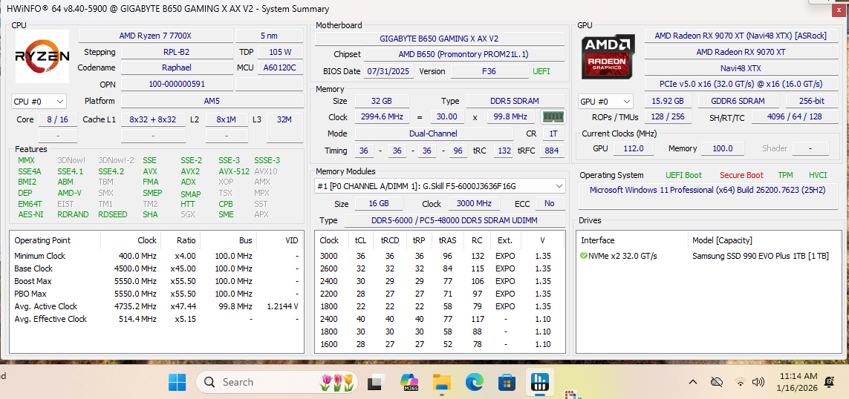The image size is (849, 399).
Task: Click the Wi-Fi tray icon
Action: 740,382
